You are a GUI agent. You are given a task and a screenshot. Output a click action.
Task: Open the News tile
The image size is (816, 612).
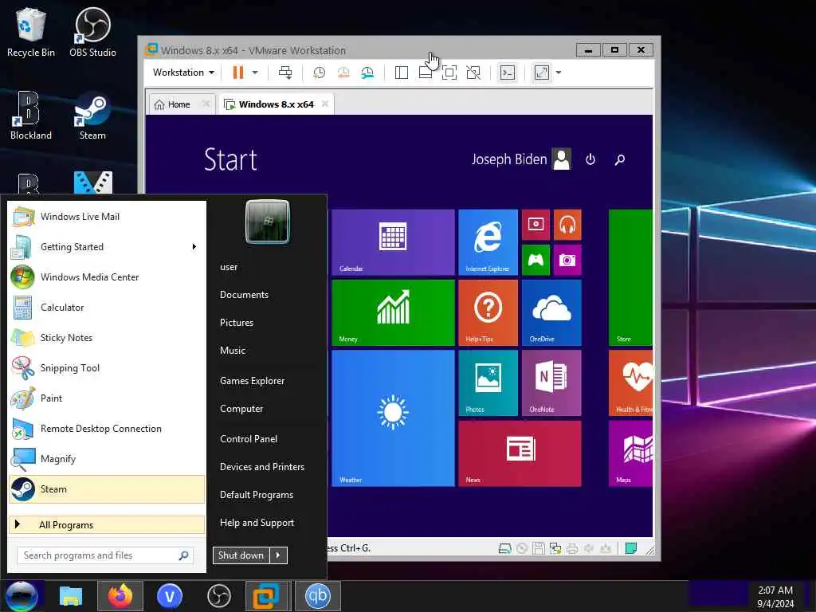520,453
